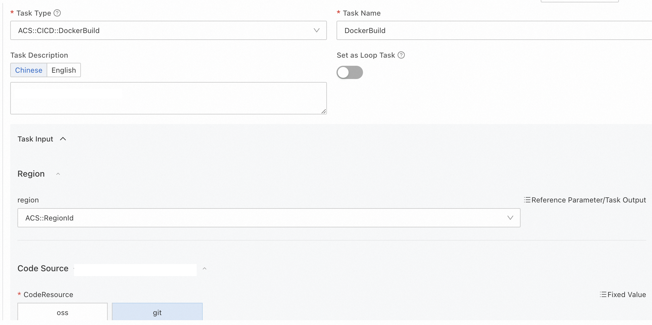Click the Task Name input field
The image size is (652, 325).
tap(493, 30)
